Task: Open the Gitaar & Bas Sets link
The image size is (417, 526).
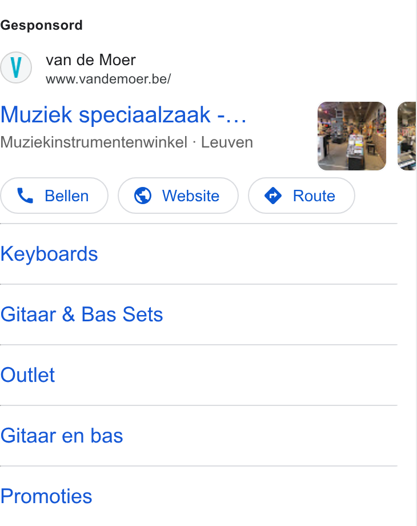Action: coord(82,314)
